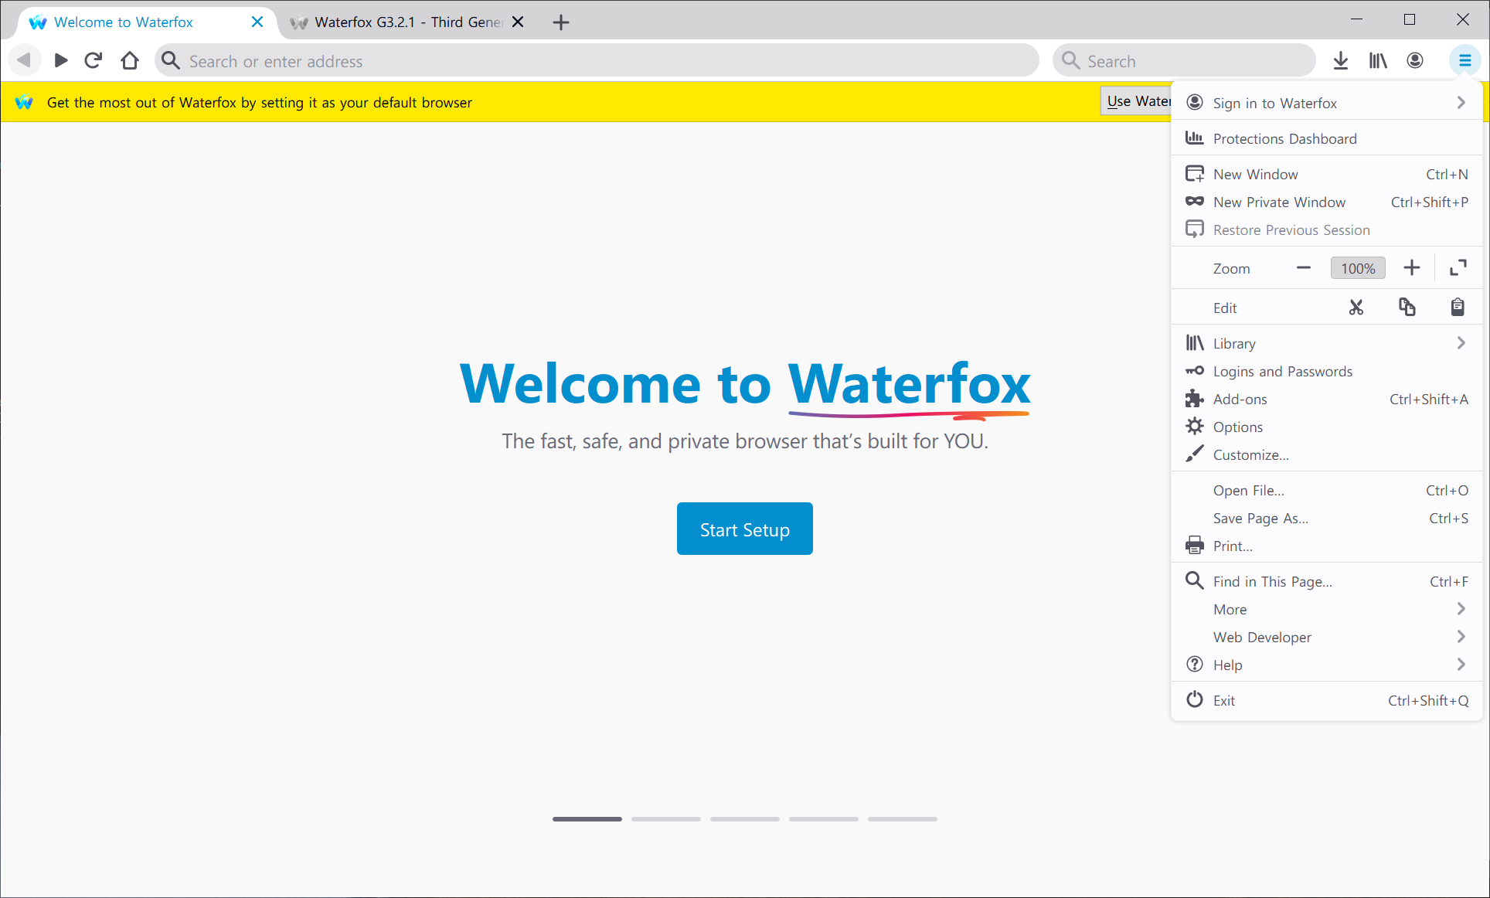Toggle full screen mode icon
This screenshot has width=1490, height=898.
[x=1458, y=268]
